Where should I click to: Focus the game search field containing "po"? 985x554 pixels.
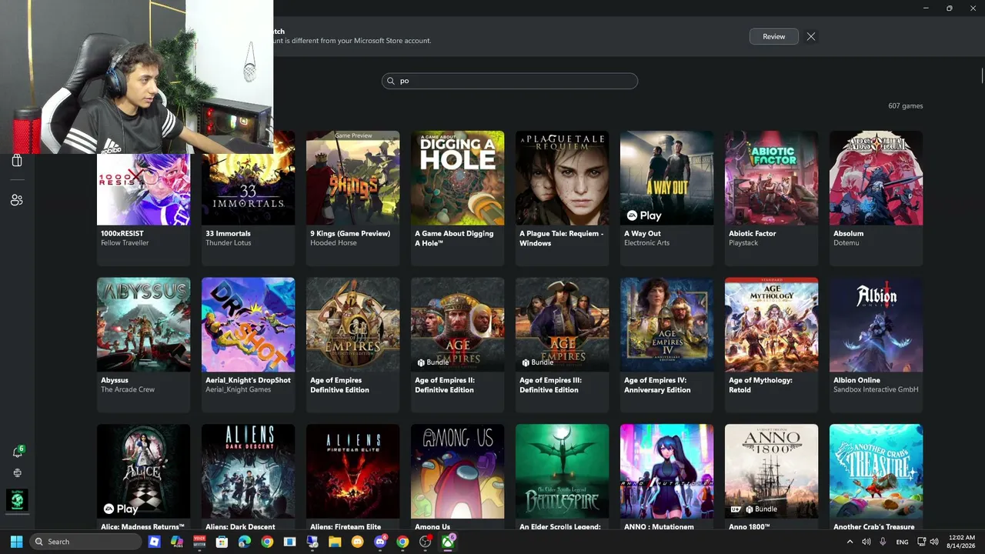(x=509, y=81)
